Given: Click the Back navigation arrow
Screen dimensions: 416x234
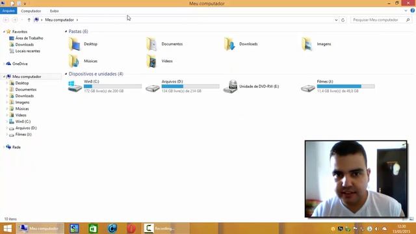Looking at the screenshot, I should [x=6, y=20].
